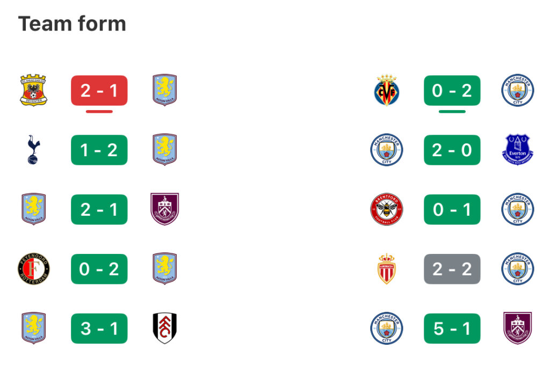Click the Fulham club crest
Image resolution: width=550 pixels, height=365 pixels.
[164, 328]
